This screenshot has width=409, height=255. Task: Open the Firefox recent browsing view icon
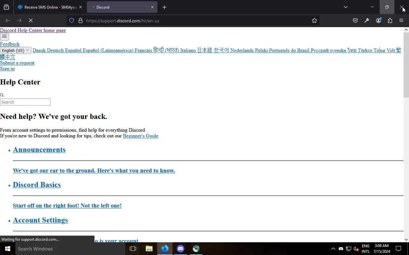(6, 7)
